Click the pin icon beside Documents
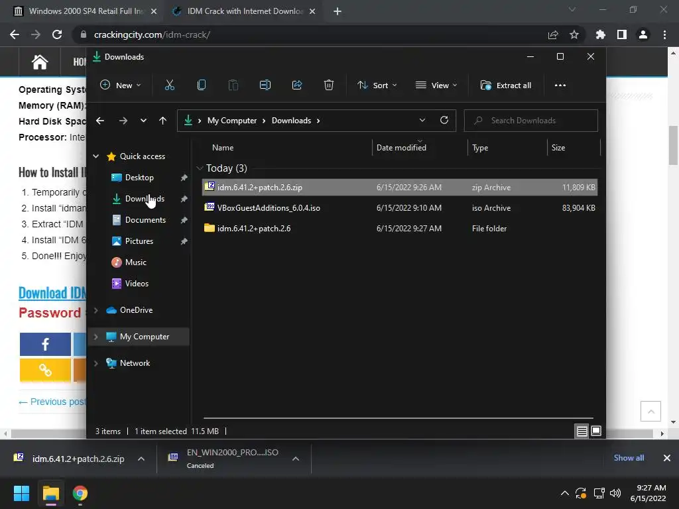Screen dimensions: 679x509 point(184,220)
